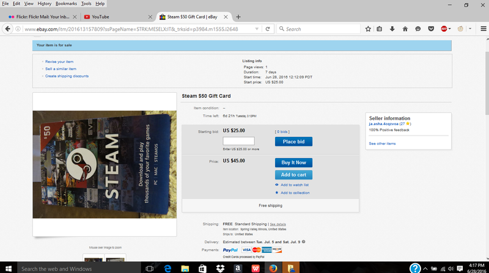The width and height of the screenshot is (489, 273).
Task: Go to the Home page icon
Action: (x=405, y=29)
